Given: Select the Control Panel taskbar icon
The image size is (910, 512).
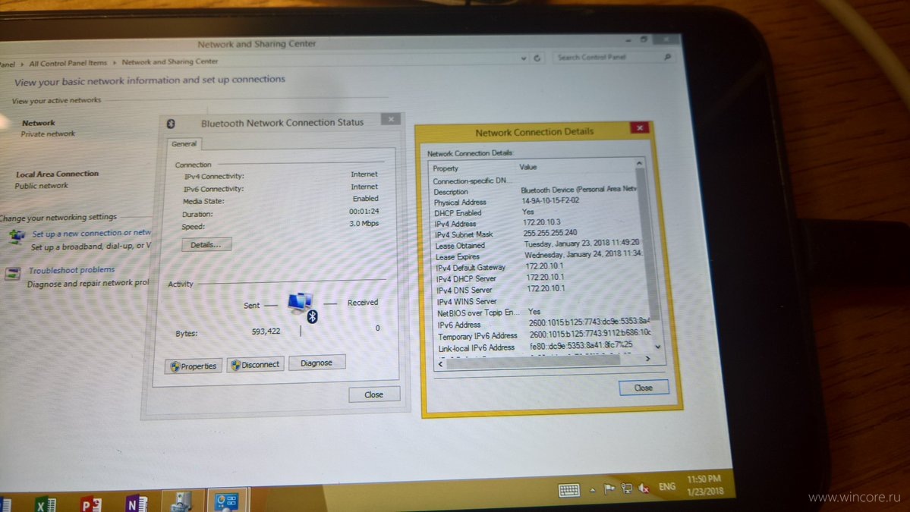Looking at the screenshot, I should tap(227, 501).
